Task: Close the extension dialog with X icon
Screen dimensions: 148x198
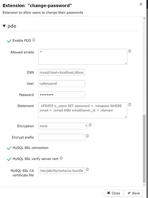Action: [141, 4]
